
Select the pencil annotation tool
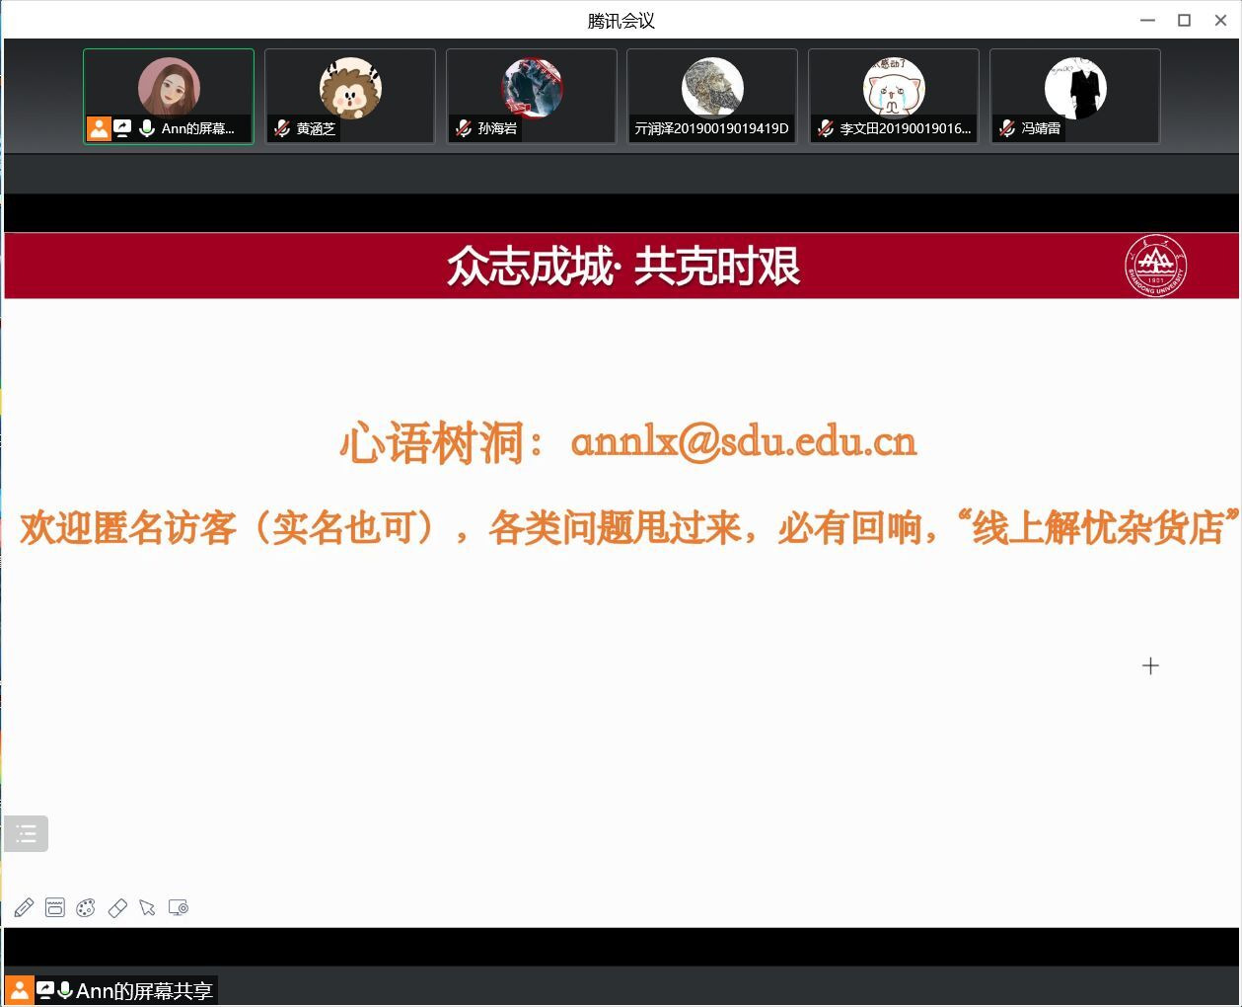(x=24, y=907)
